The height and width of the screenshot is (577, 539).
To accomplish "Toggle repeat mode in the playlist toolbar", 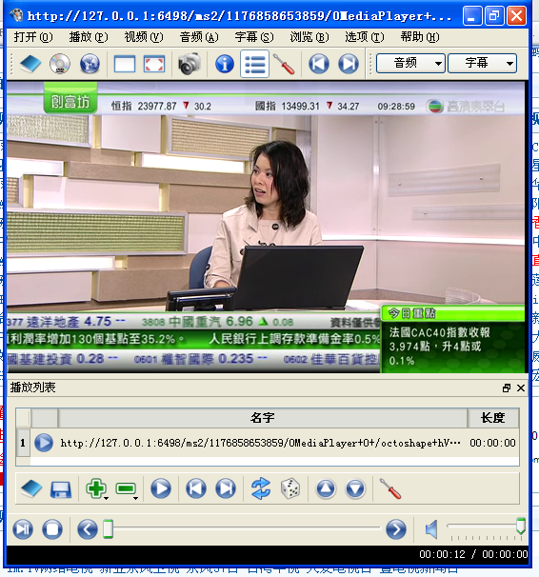I will (x=261, y=488).
